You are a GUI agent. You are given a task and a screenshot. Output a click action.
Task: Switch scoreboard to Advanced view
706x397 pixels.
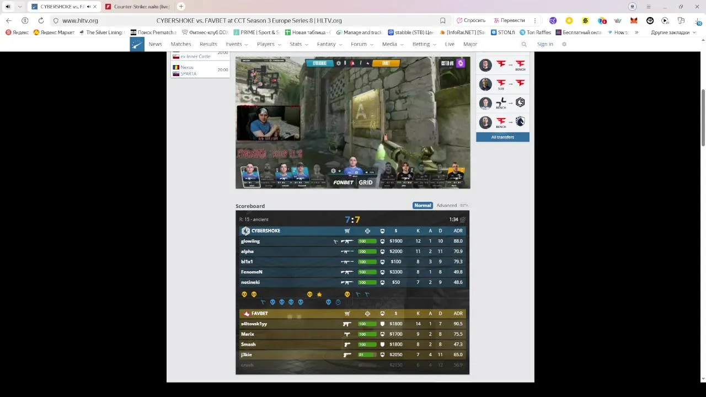(x=447, y=206)
